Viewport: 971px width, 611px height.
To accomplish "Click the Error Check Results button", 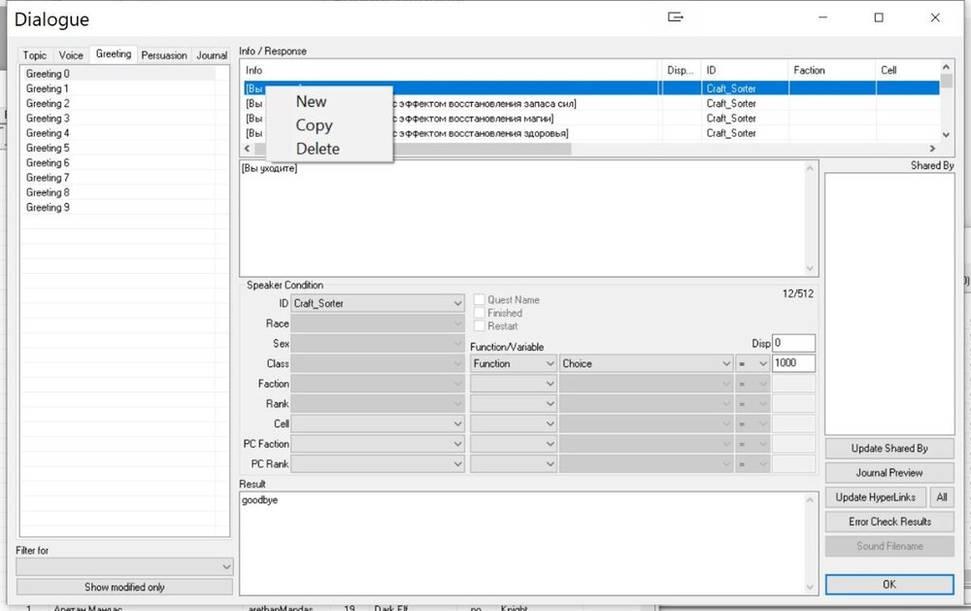I will (888, 522).
